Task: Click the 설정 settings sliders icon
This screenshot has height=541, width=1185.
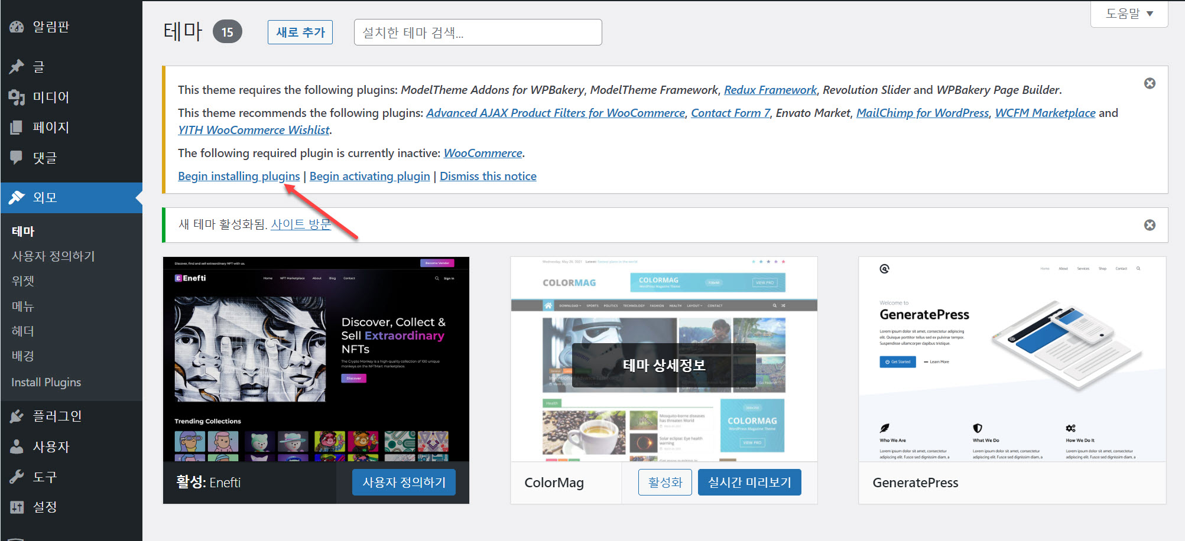Action: click(17, 507)
